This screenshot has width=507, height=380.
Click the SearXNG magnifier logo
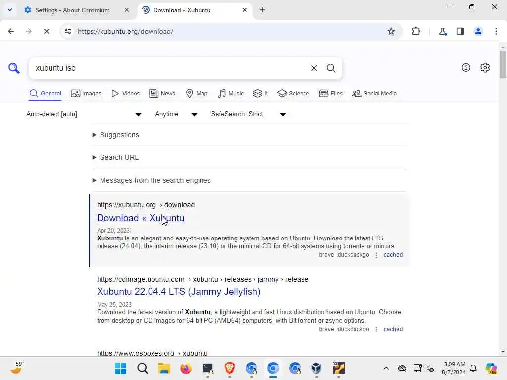(x=14, y=68)
